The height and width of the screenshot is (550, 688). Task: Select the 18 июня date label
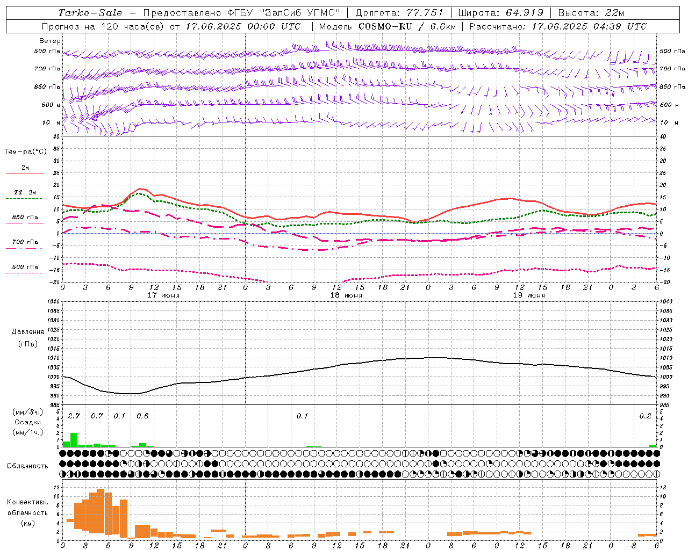346,295
